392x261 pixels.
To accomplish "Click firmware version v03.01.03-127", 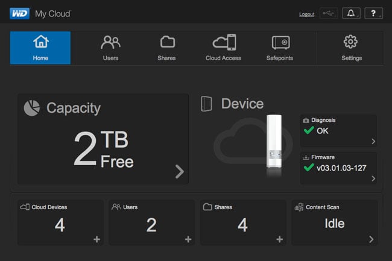I will tap(341, 168).
